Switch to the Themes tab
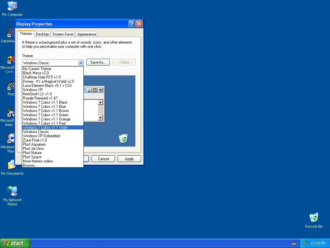The width and height of the screenshot is (330, 248). 26,34
